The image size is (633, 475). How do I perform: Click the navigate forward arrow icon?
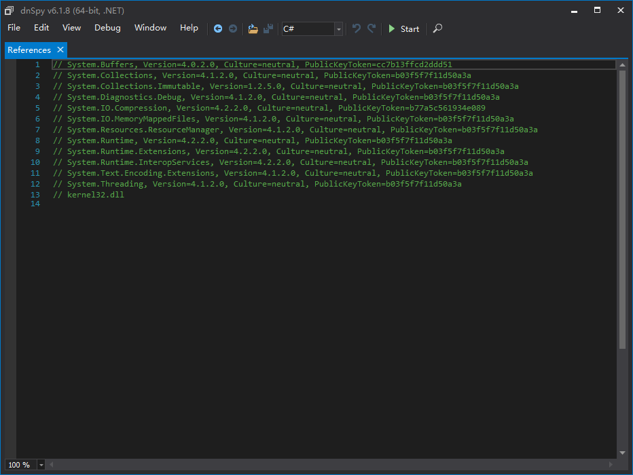click(232, 28)
